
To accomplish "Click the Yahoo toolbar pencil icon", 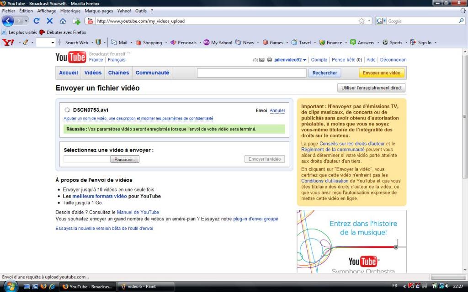I will click(x=26, y=42).
